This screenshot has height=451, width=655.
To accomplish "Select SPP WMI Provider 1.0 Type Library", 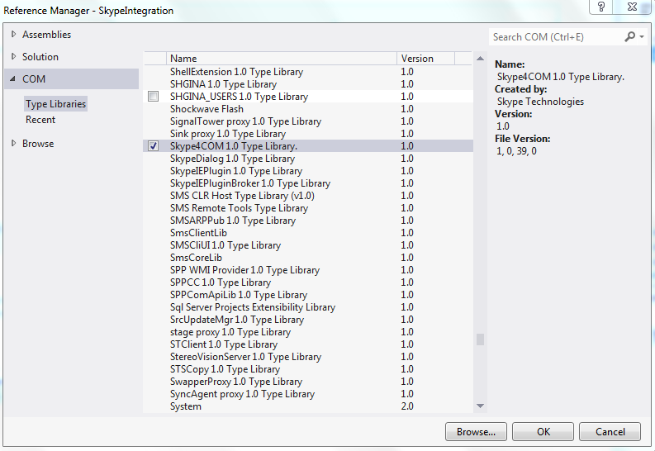I will coord(308,270).
